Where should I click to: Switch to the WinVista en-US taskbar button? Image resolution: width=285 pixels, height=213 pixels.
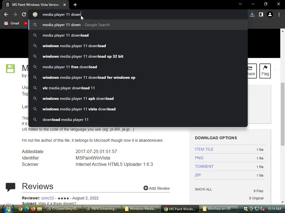point(219,209)
